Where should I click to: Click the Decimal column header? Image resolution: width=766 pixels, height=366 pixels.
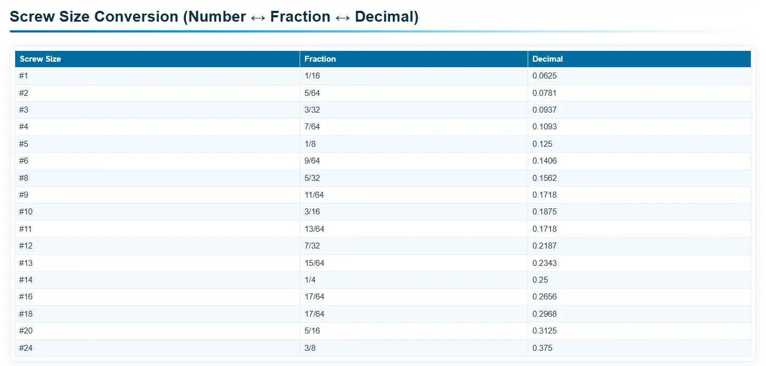point(548,59)
